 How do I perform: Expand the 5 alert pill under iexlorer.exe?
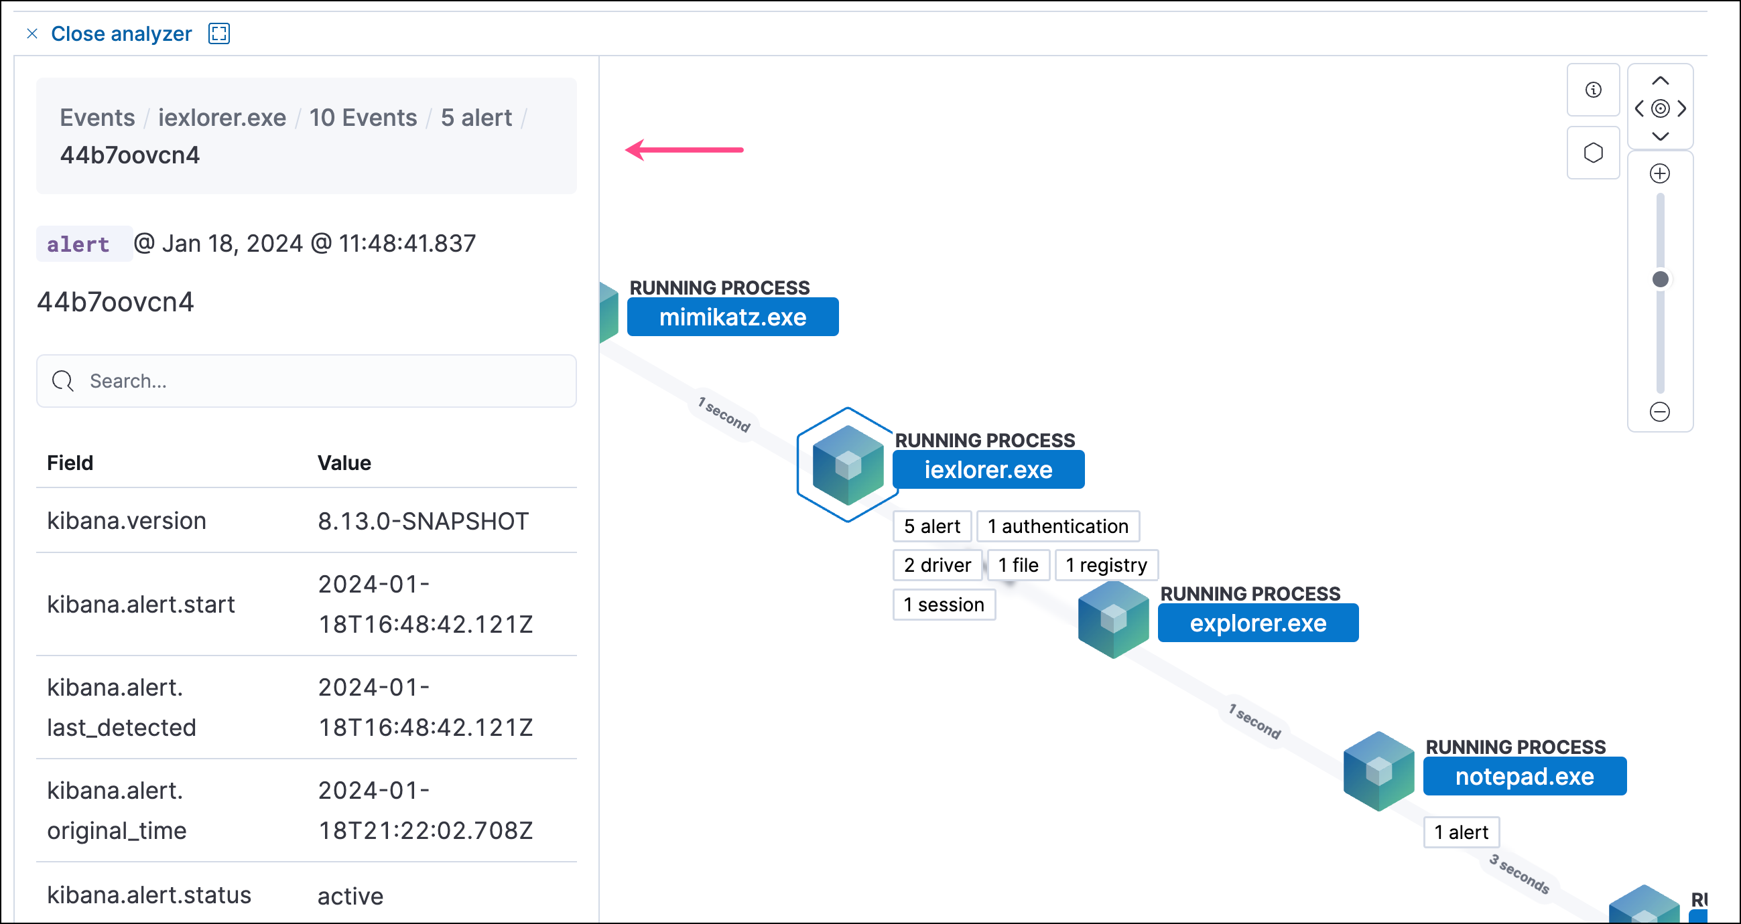click(x=931, y=526)
